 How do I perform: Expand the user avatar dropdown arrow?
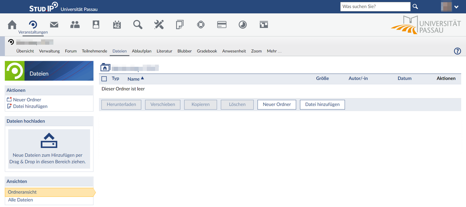(x=456, y=7)
